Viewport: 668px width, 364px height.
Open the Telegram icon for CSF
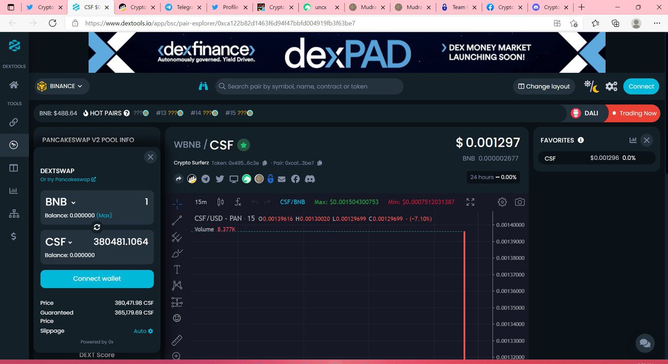[206, 179]
